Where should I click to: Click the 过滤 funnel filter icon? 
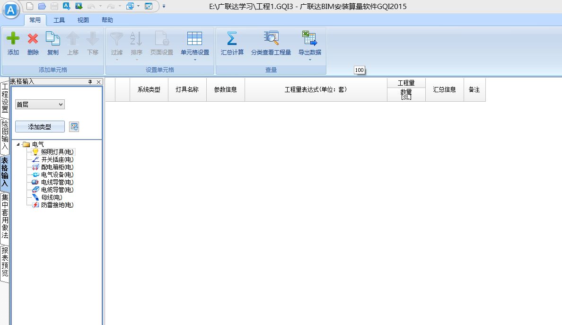click(x=116, y=38)
